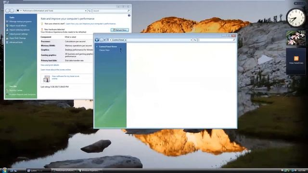Click the Windows Start orb

(x=4, y=170)
